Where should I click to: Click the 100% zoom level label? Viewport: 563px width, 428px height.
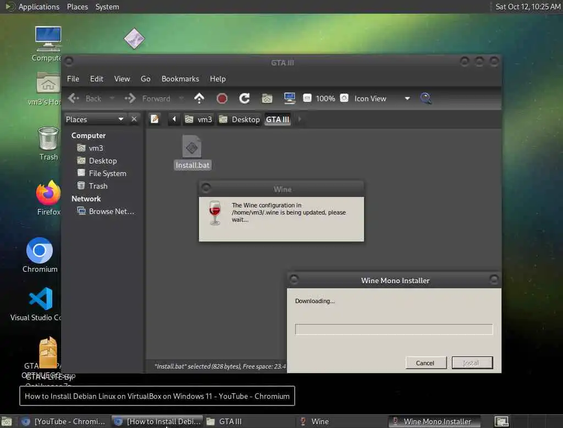click(x=325, y=98)
